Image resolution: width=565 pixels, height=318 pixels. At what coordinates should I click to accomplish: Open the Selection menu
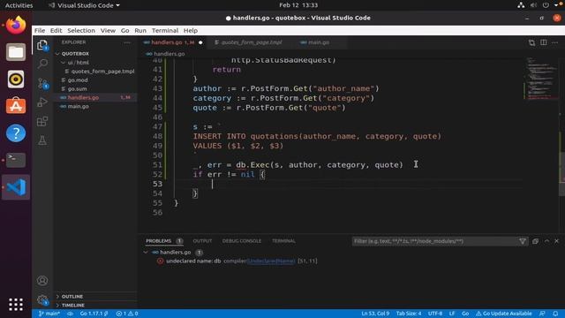pyautogui.click(x=81, y=31)
